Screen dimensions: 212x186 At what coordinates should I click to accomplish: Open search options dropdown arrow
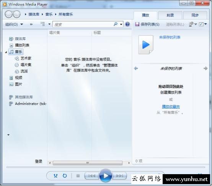(121, 24)
